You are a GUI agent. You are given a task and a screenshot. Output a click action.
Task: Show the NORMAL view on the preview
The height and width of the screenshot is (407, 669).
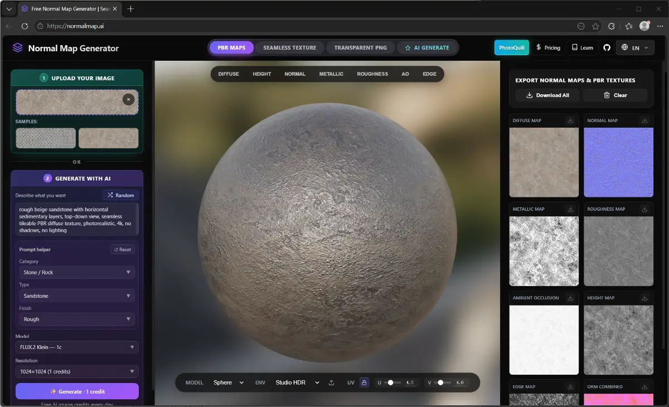tap(295, 74)
